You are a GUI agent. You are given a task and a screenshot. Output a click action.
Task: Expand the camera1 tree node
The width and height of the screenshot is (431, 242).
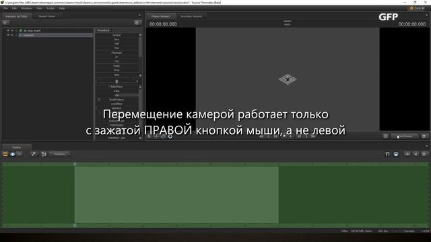pos(12,35)
